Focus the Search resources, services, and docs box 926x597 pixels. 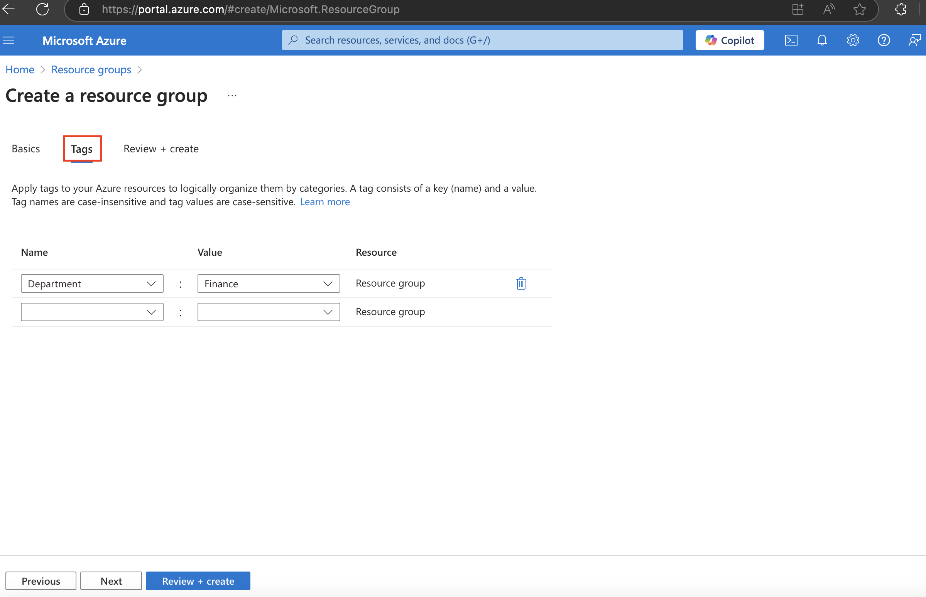(x=482, y=40)
